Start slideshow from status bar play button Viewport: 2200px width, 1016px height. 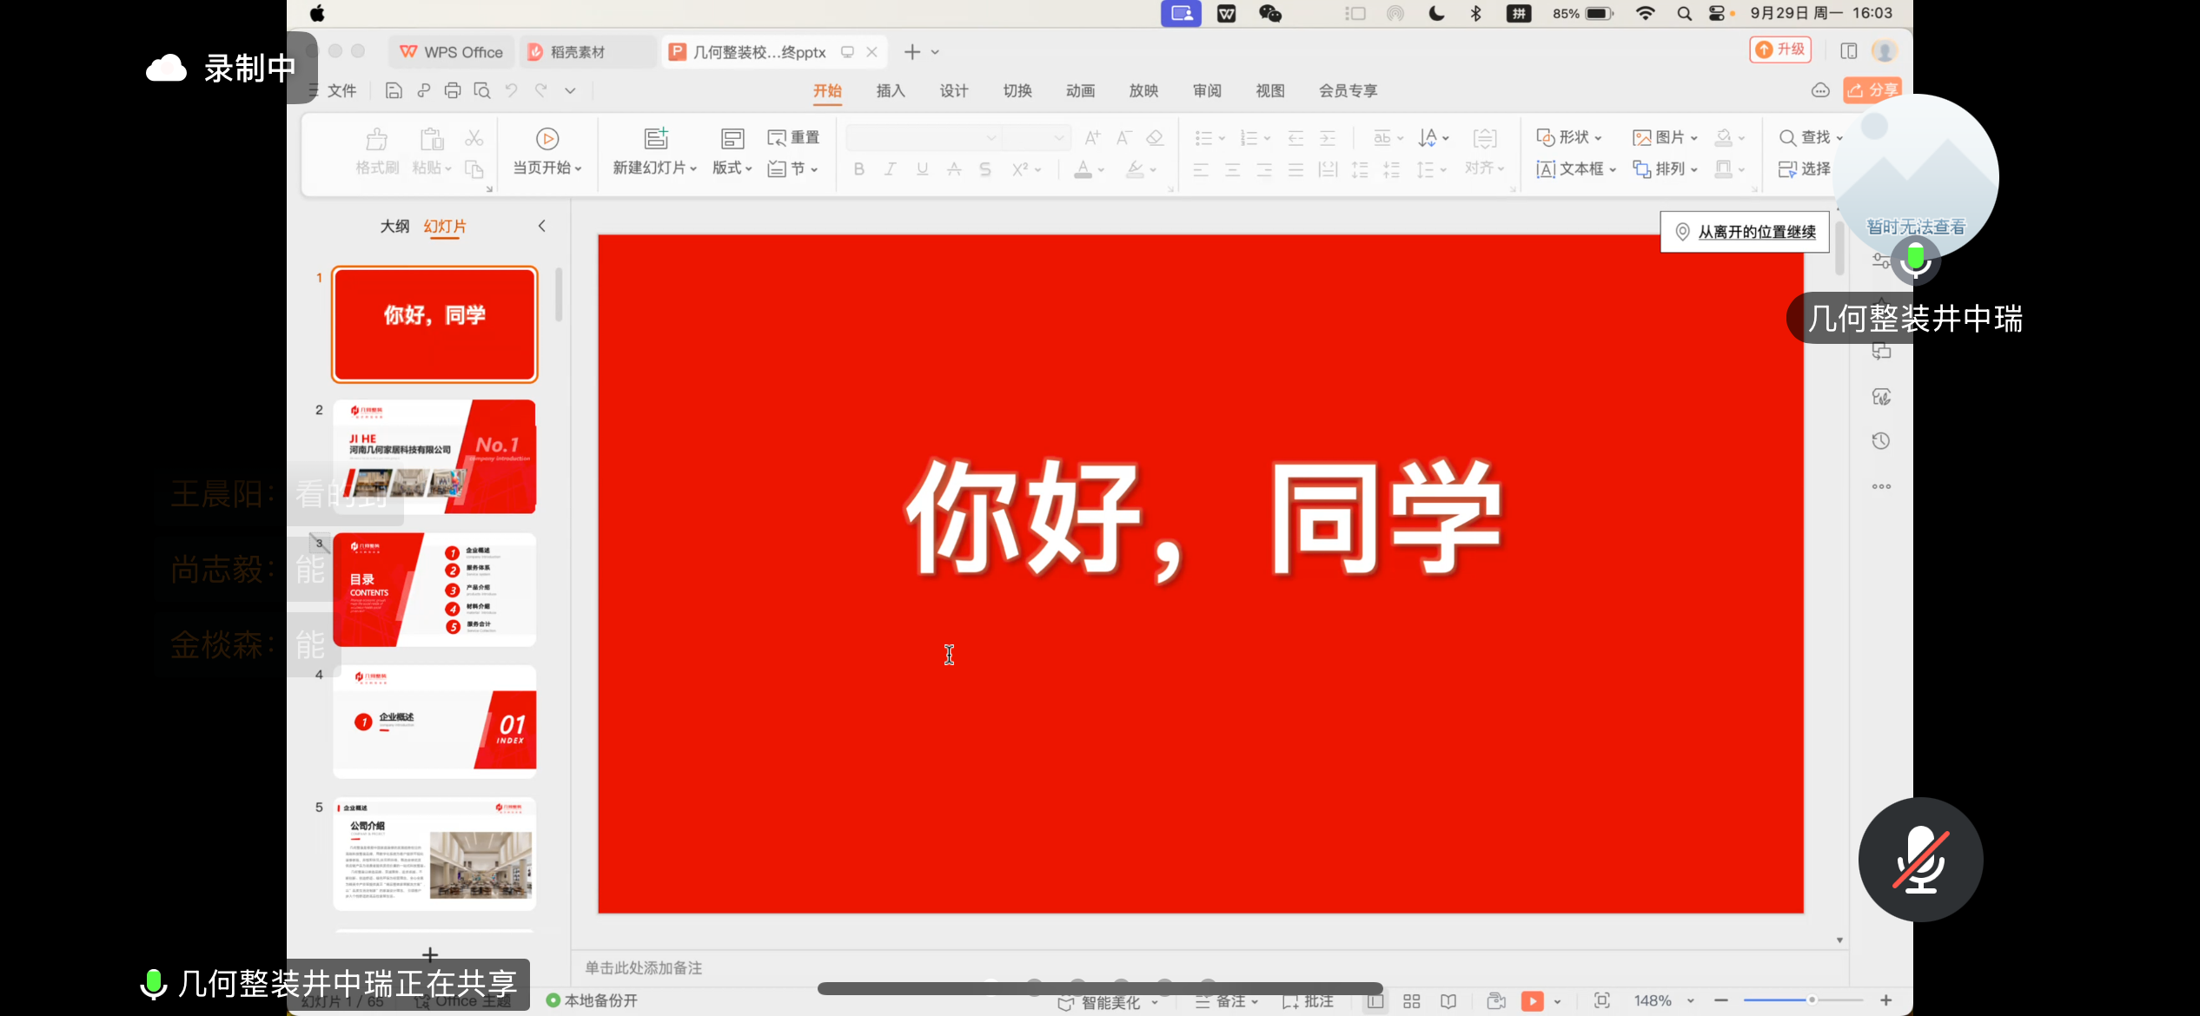1532,1001
